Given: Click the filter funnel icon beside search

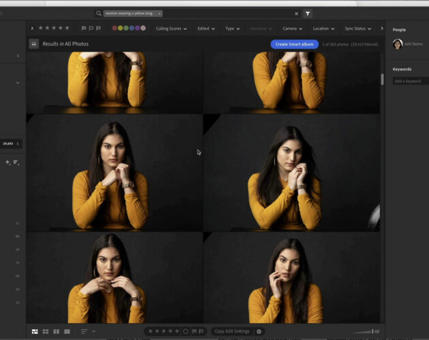Looking at the screenshot, I should 307,13.
